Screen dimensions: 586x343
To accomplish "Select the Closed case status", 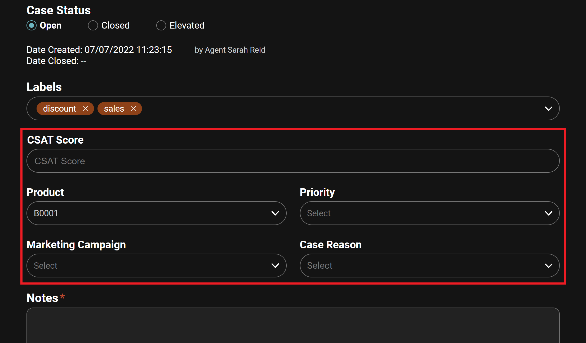I will 93,26.
